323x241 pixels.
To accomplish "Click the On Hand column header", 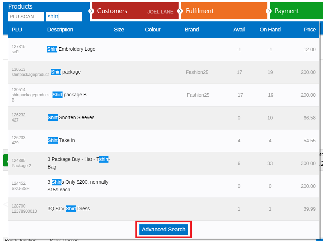I will click(x=270, y=30).
